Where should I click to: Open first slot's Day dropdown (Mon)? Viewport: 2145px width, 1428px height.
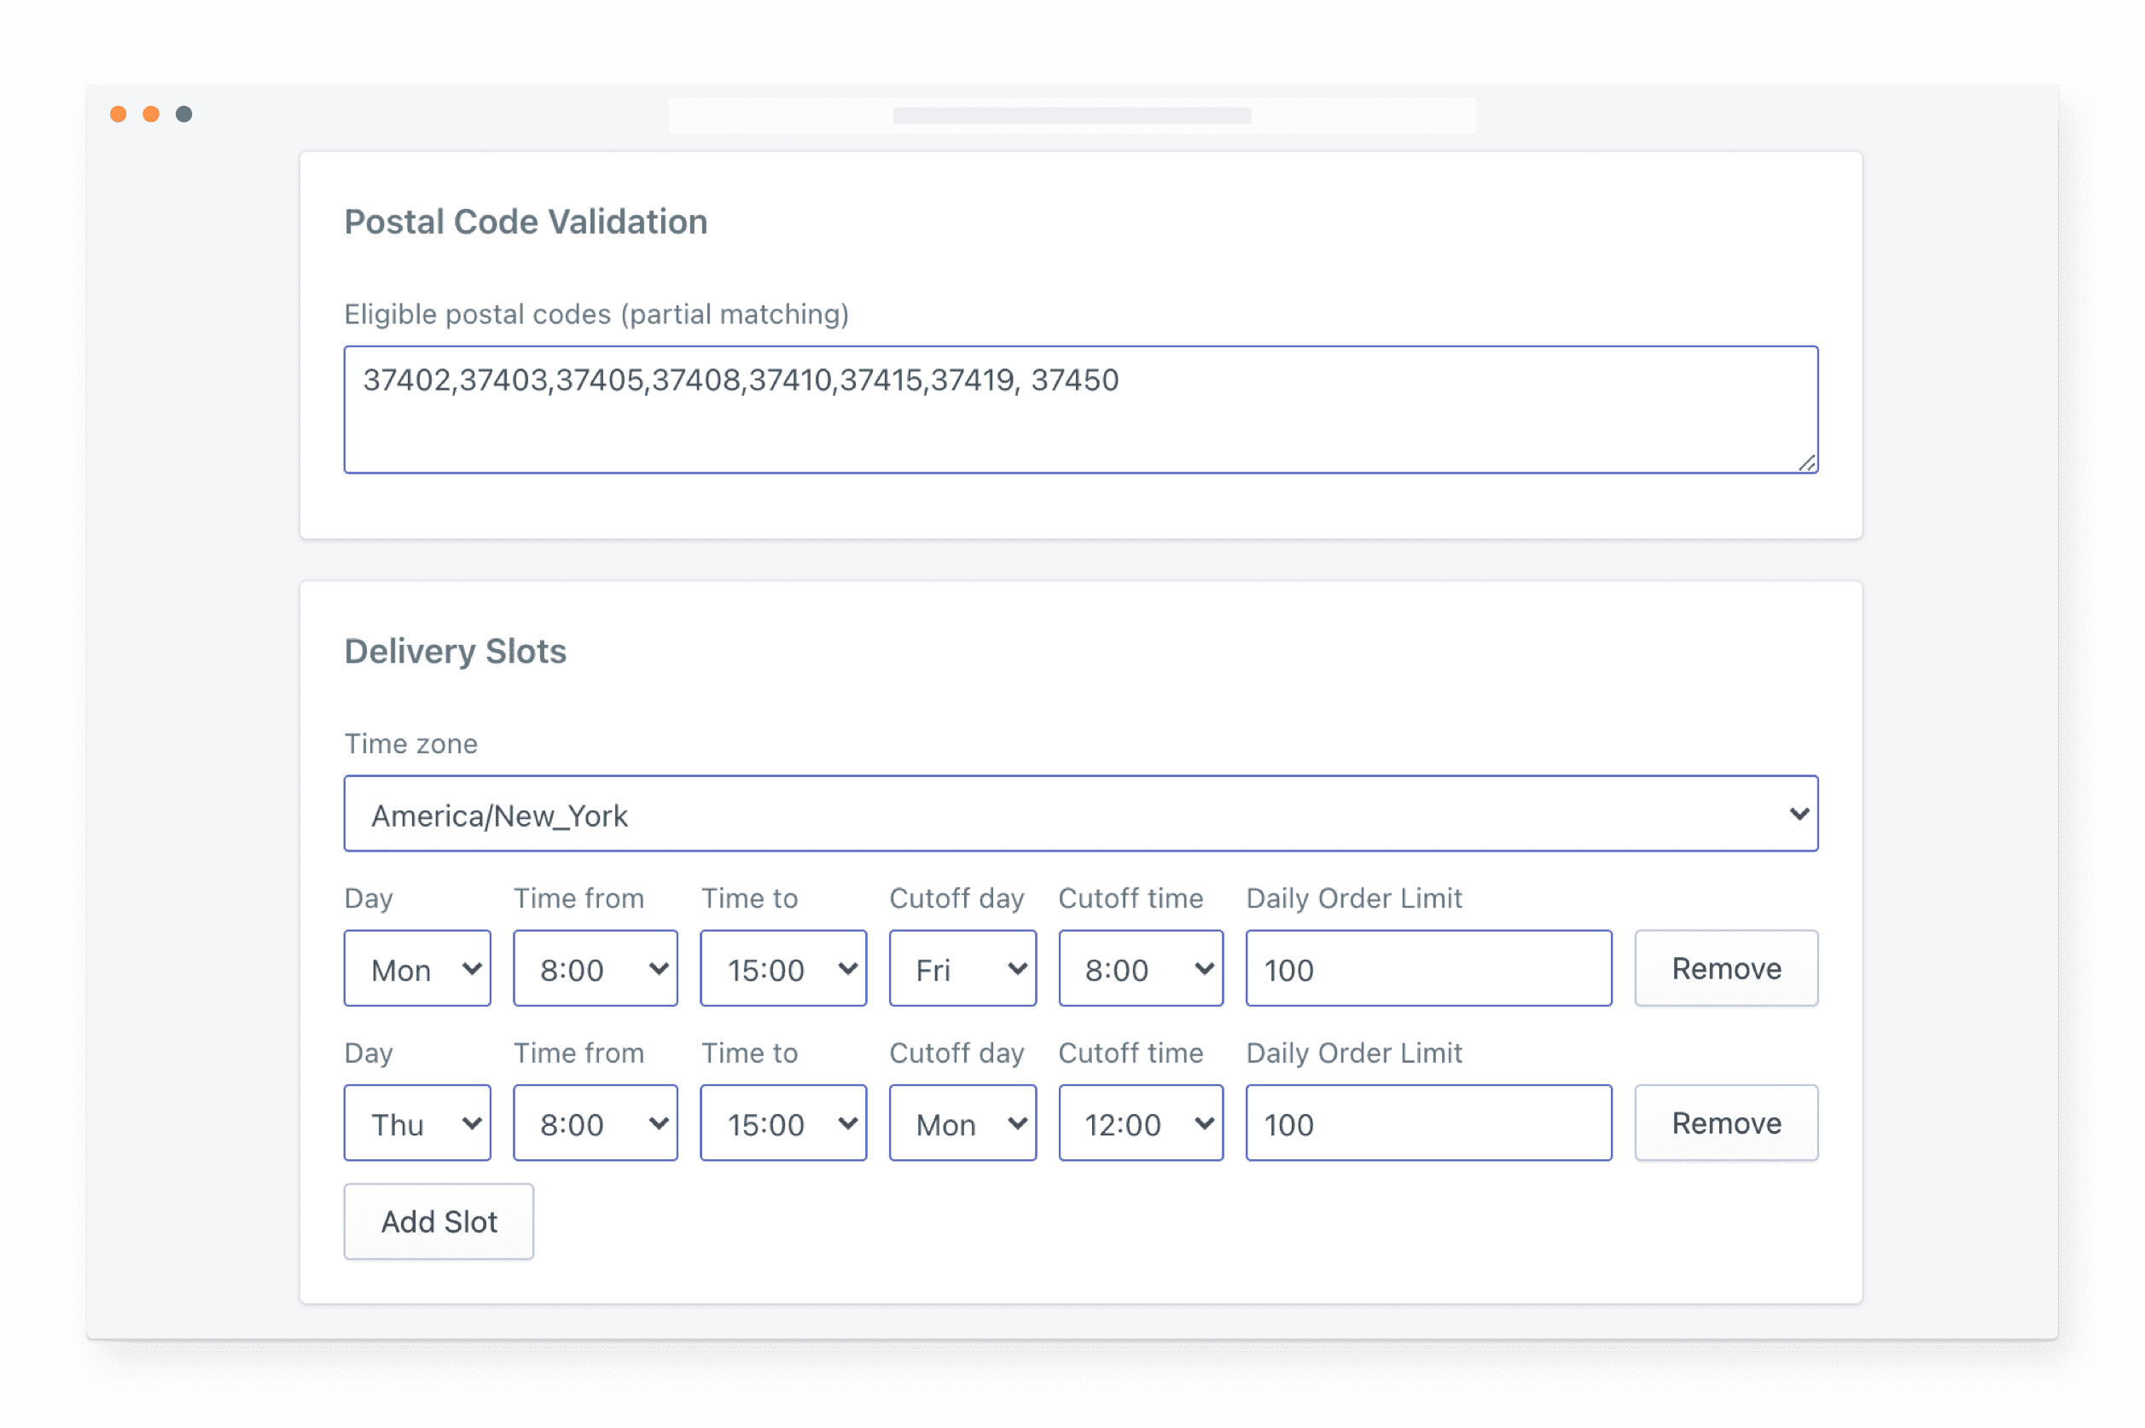(417, 969)
